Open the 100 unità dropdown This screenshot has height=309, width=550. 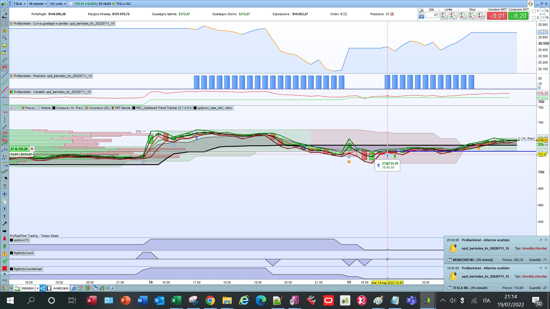(64, 4)
